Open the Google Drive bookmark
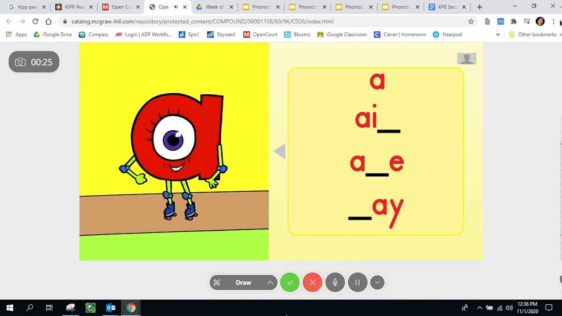 point(53,35)
